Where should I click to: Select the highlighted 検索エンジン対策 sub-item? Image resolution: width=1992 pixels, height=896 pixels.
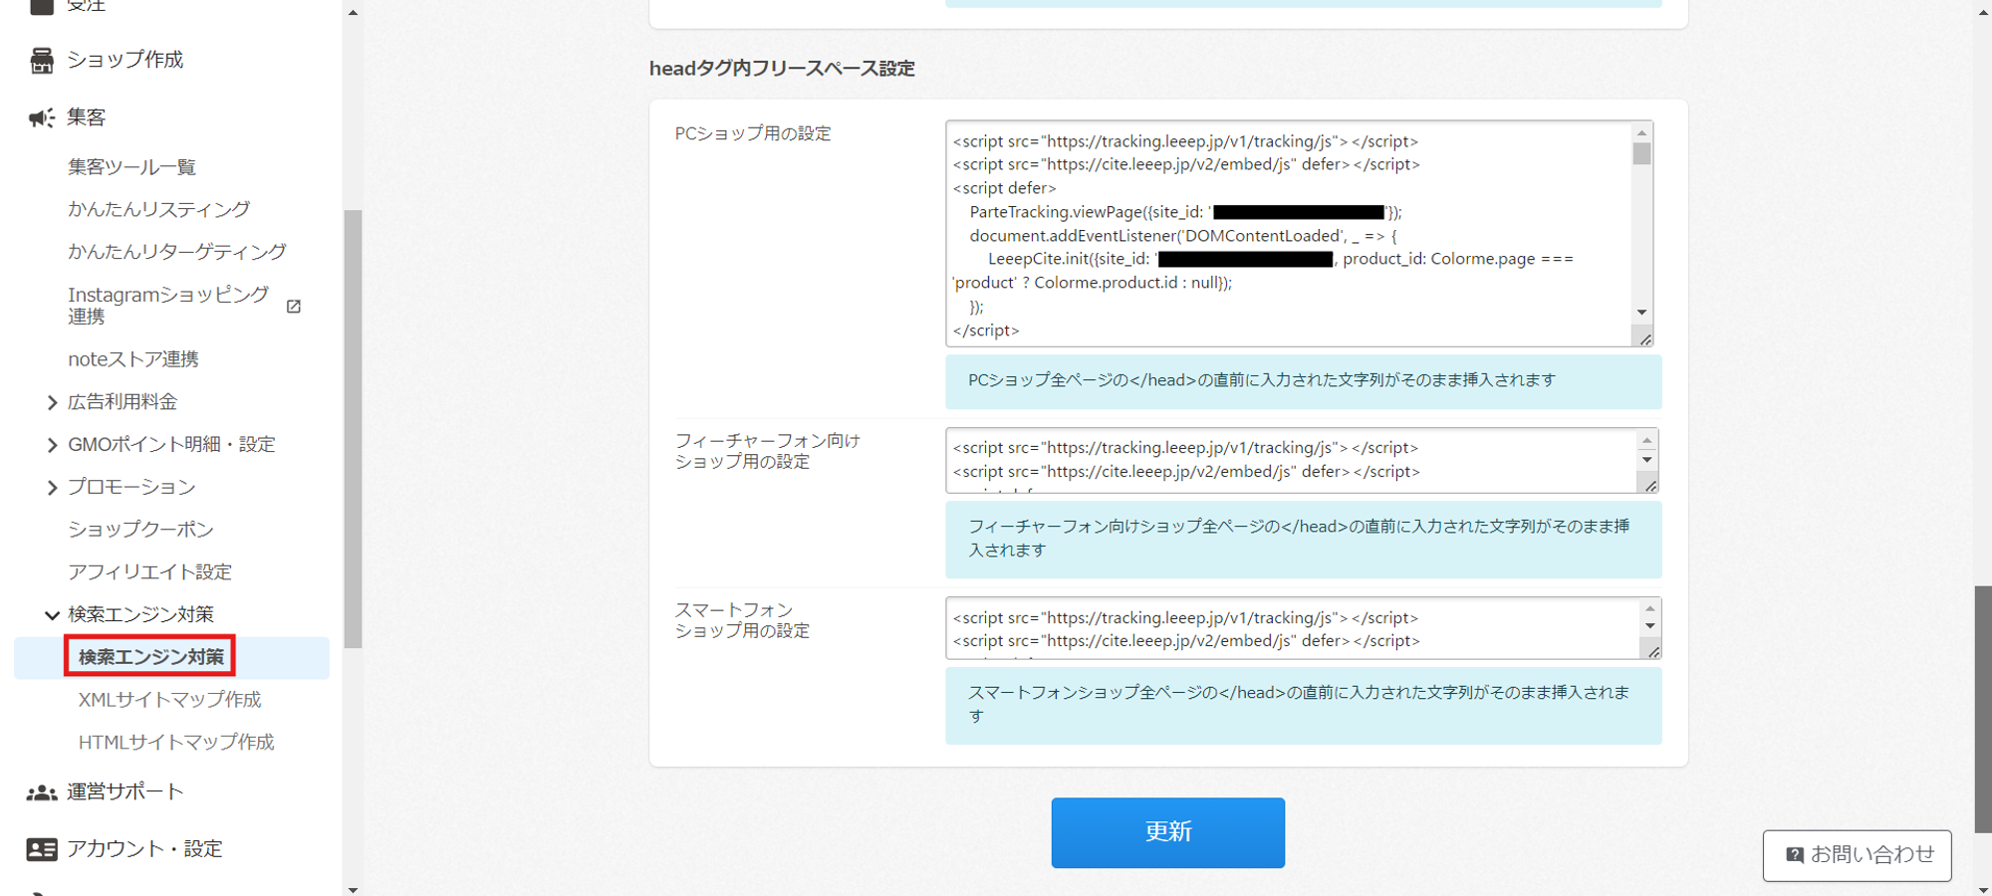pos(151,657)
